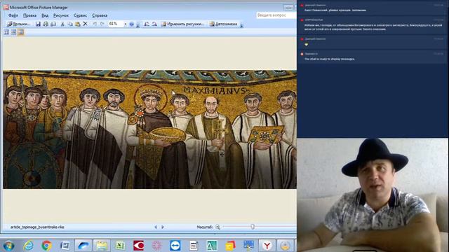Image resolution: width=449 pixels, height=252 pixels.
Task: Open Google Chrome from taskbar
Action: pos(46,246)
